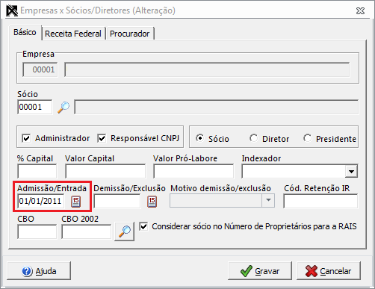Click the Demissão/Exclusão date field
This screenshot has width=375, height=289.
click(117, 201)
